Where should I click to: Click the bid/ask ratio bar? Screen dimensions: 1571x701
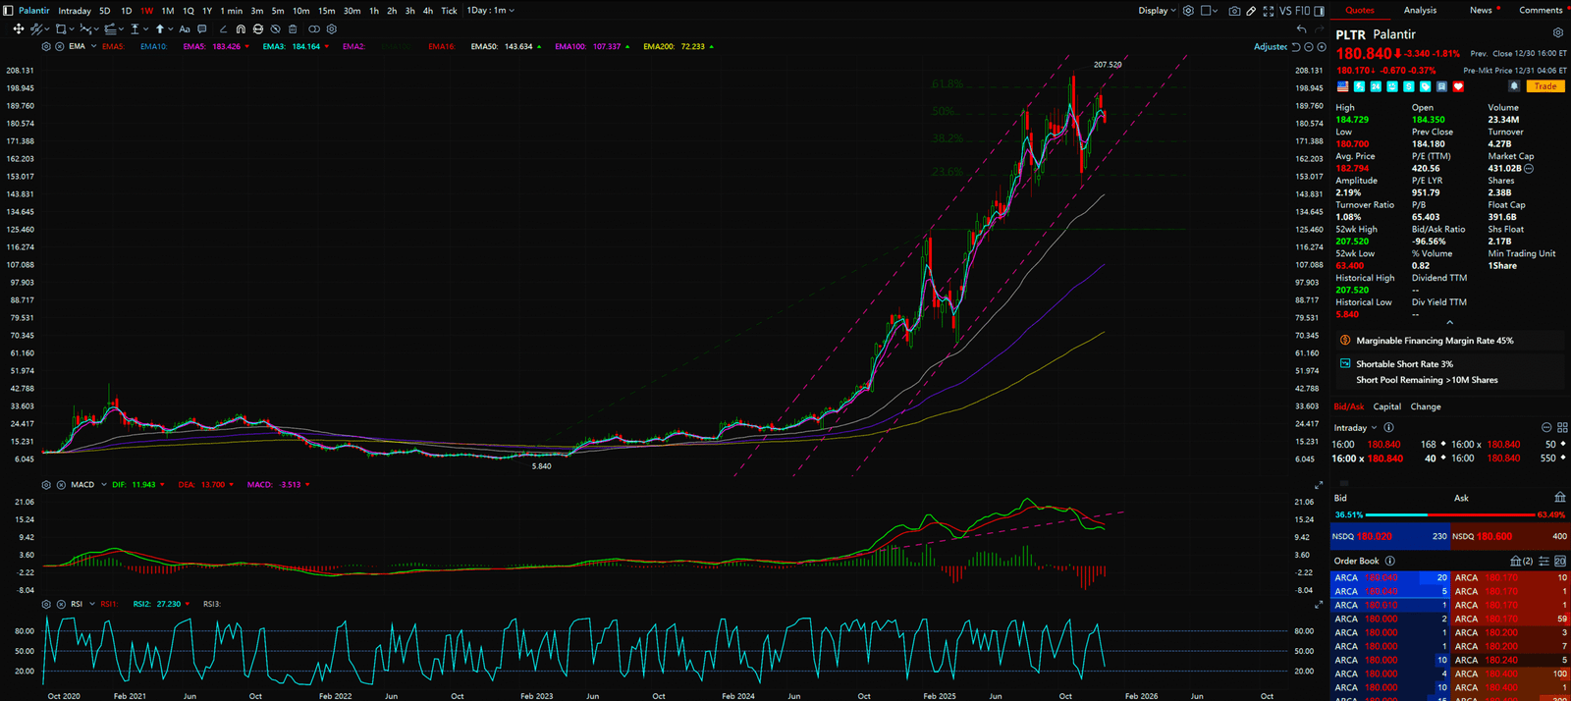[1449, 514]
